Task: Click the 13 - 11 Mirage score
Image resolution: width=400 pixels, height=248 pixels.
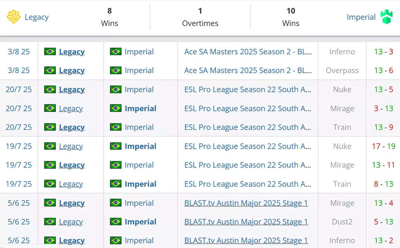Action: tap(384, 165)
